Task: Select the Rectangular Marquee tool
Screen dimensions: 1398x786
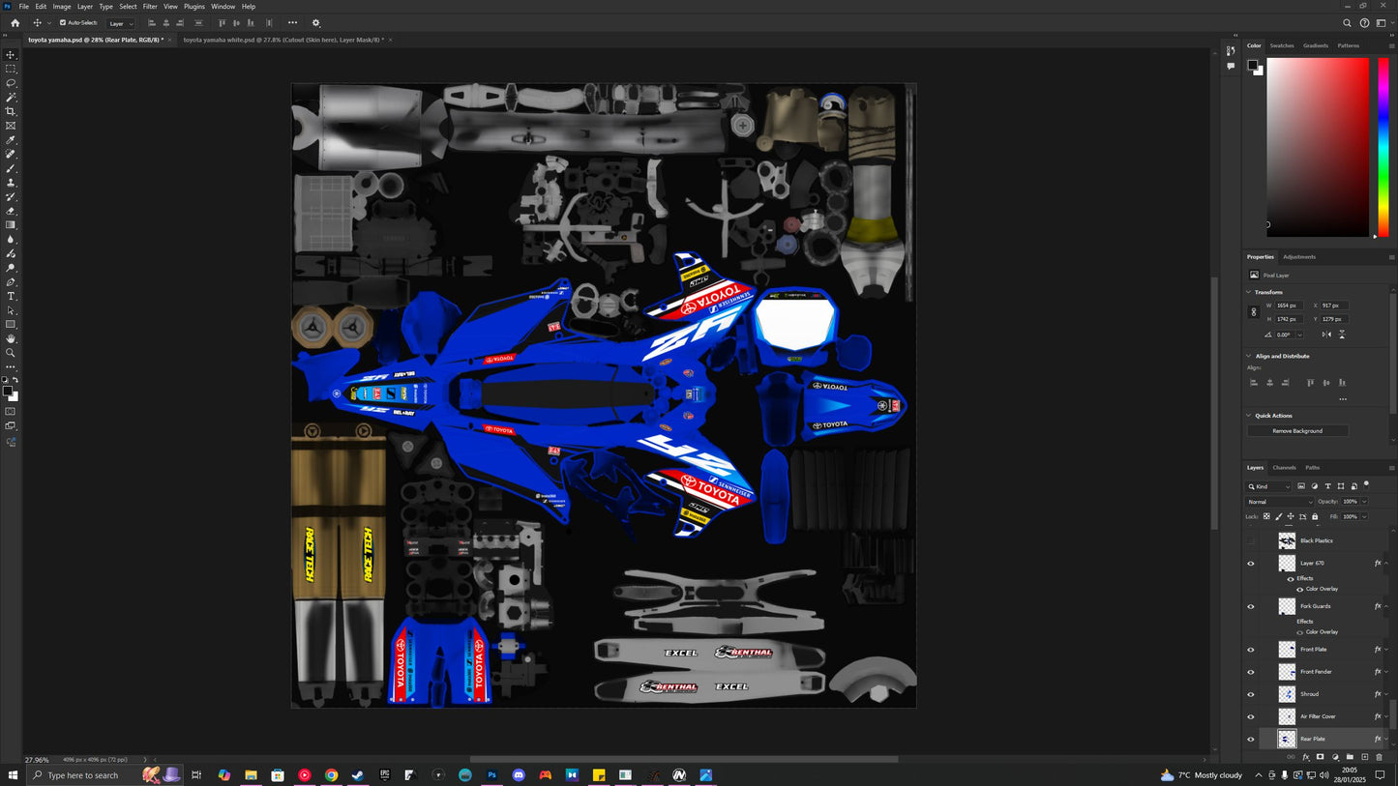Action: 11,69
